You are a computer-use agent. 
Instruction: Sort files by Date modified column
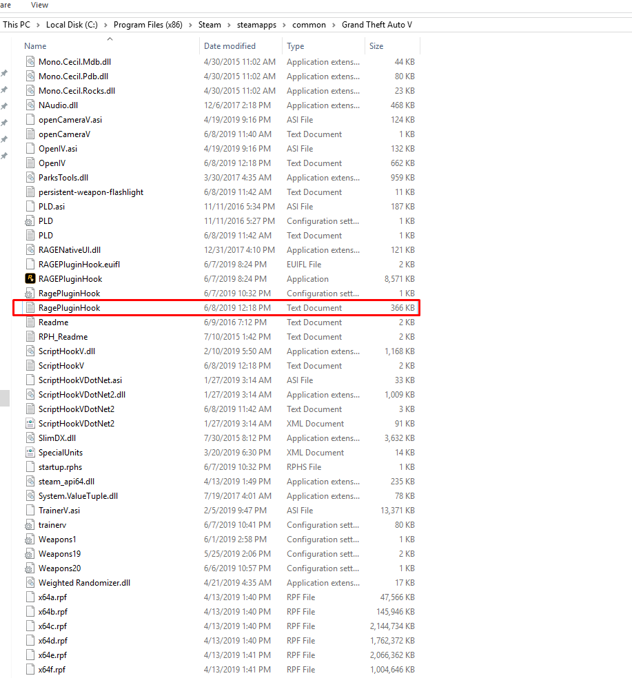230,46
